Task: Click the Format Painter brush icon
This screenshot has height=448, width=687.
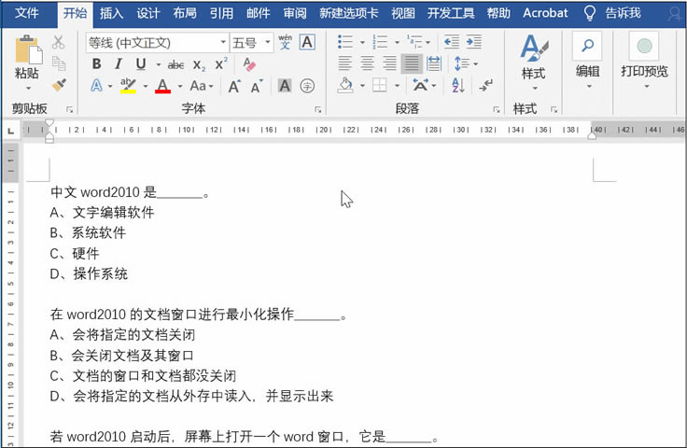Action: pos(59,85)
